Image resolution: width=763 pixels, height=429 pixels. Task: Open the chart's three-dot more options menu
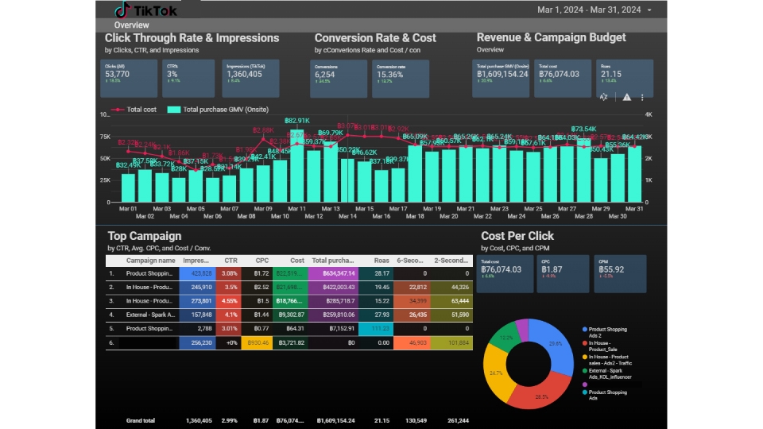pyautogui.click(x=642, y=97)
